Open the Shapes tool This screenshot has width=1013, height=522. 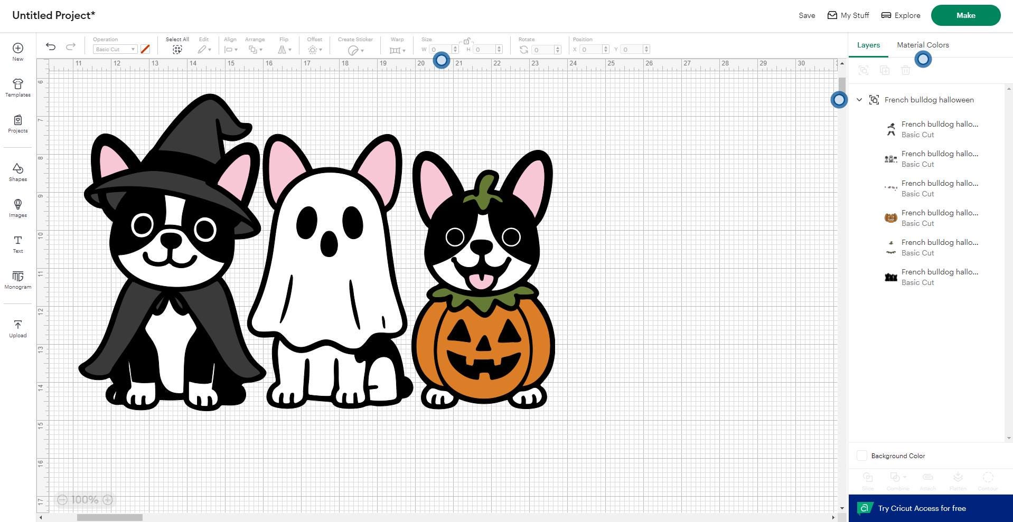[18, 172]
